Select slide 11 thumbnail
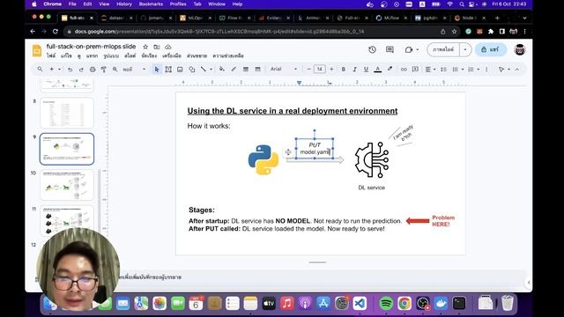Image resolution: width=564 pixels, height=317 pixels. (67, 220)
